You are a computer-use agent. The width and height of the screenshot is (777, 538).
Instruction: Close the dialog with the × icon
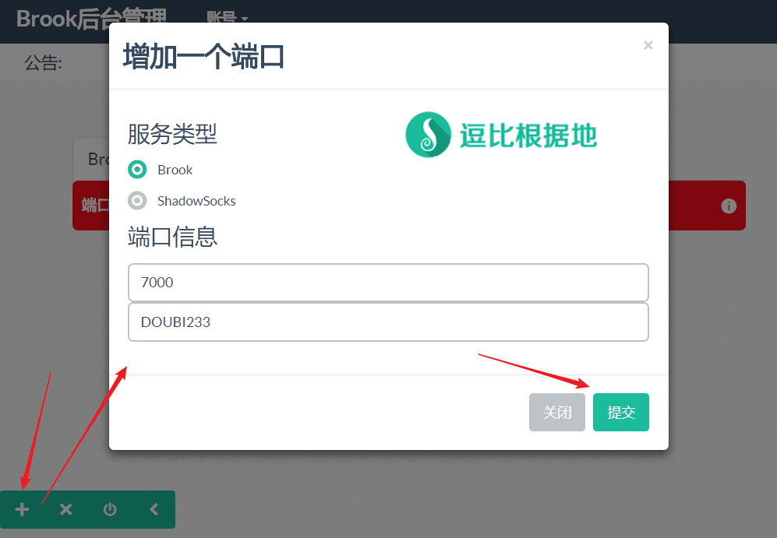pyautogui.click(x=648, y=46)
